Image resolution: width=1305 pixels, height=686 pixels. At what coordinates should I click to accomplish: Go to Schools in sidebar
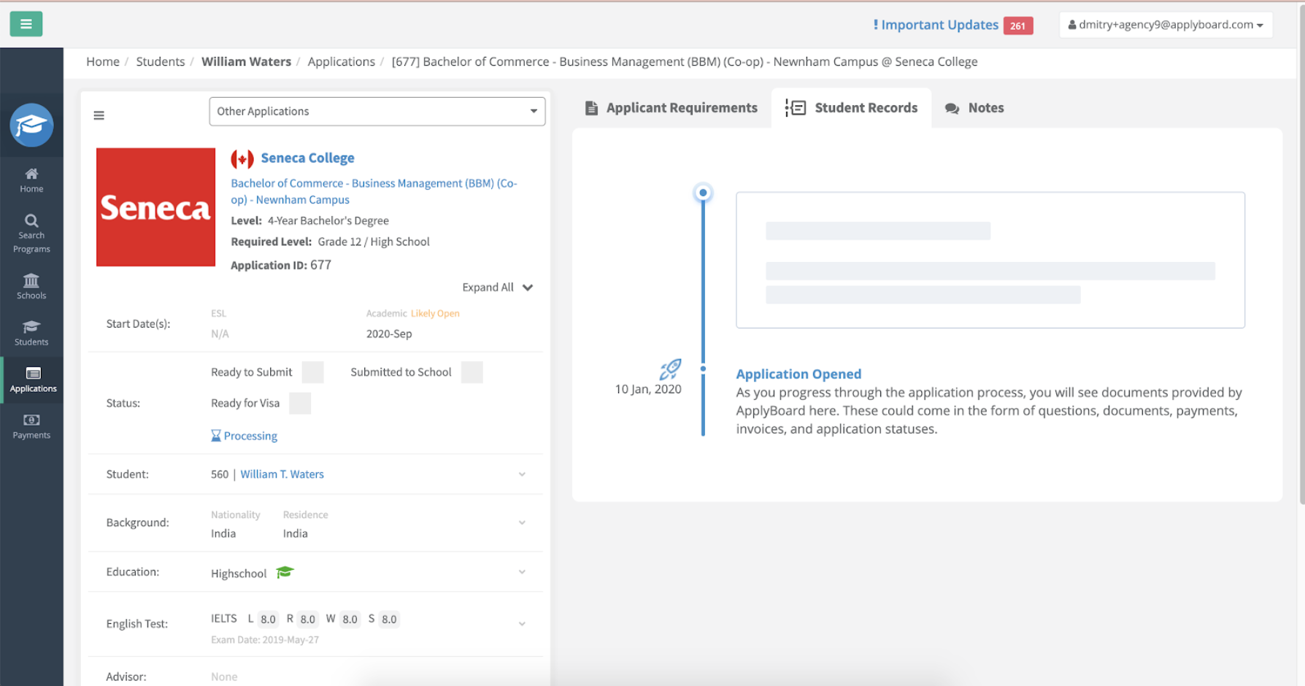click(x=31, y=287)
